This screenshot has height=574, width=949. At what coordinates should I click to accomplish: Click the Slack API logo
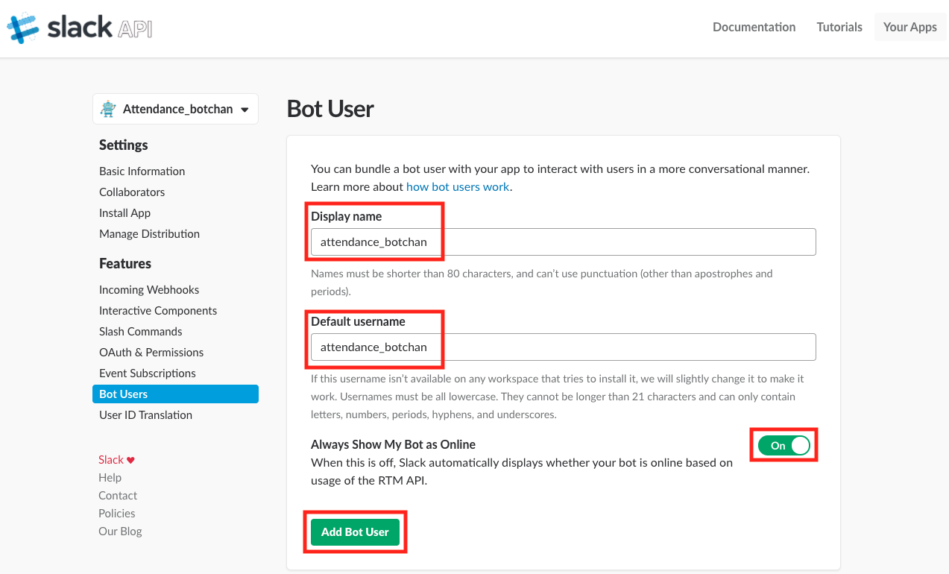click(79, 28)
